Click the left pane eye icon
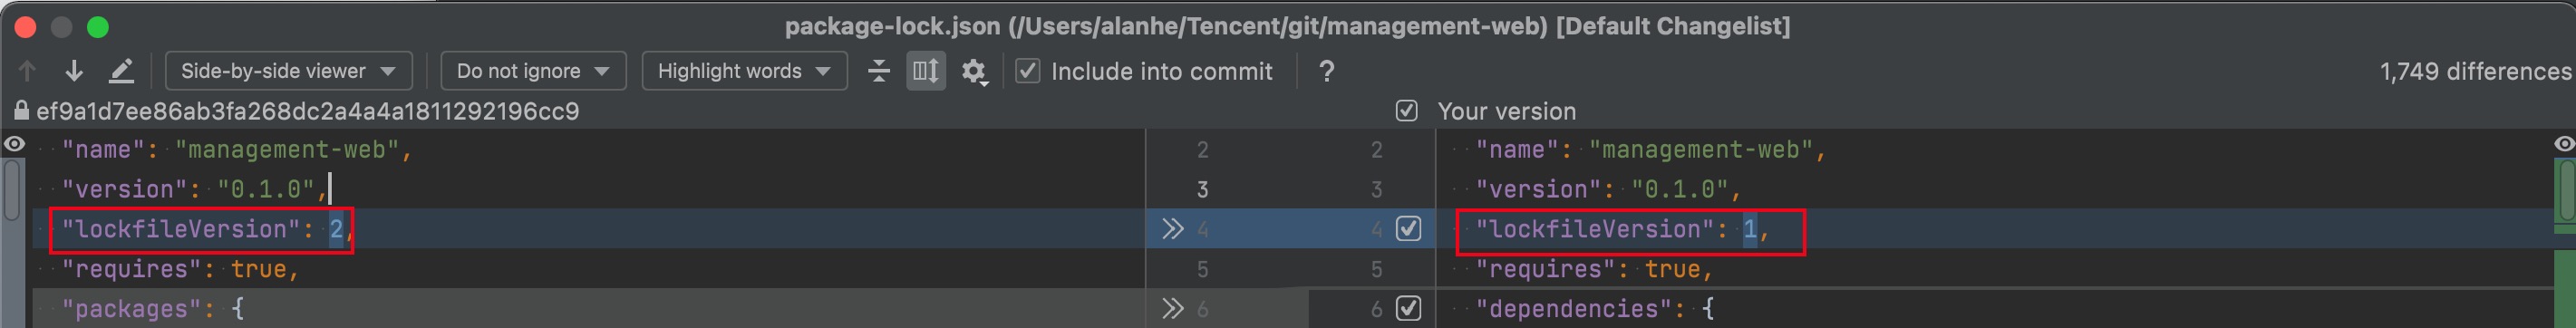 click(x=14, y=144)
